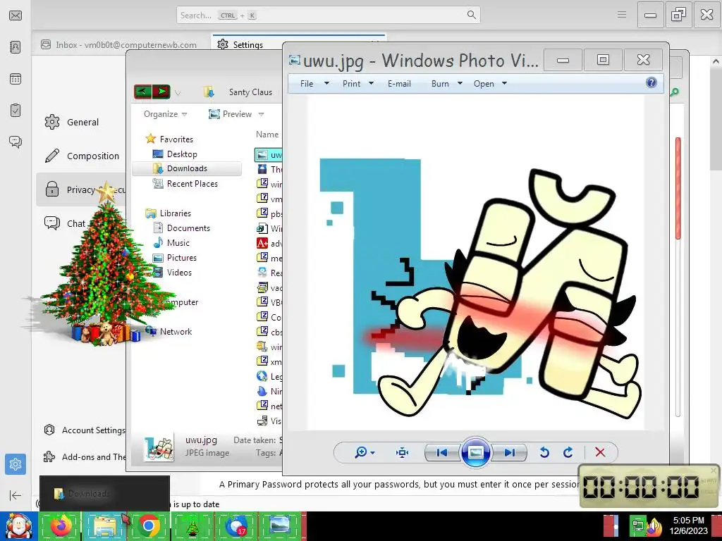Open Firefox from the taskbar
722x541 pixels.
[x=61, y=526]
